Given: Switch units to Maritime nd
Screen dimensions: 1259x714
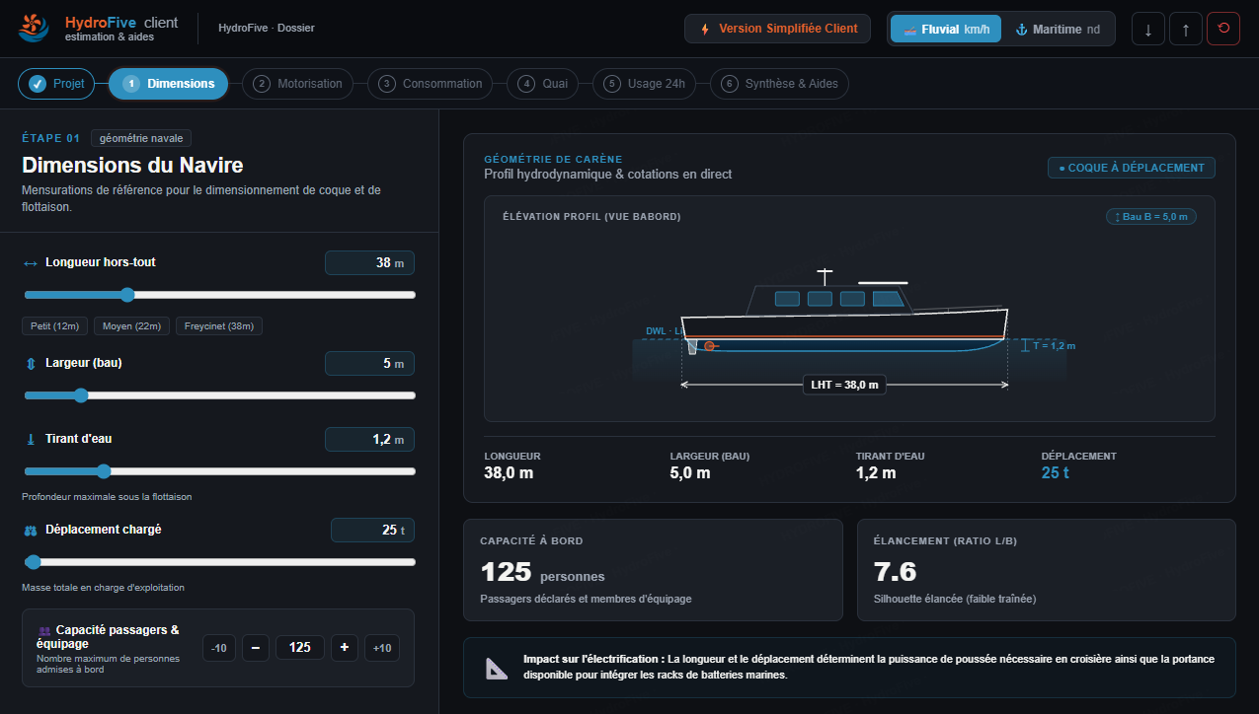Looking at the screenshot, I should tap(1058, 30).
